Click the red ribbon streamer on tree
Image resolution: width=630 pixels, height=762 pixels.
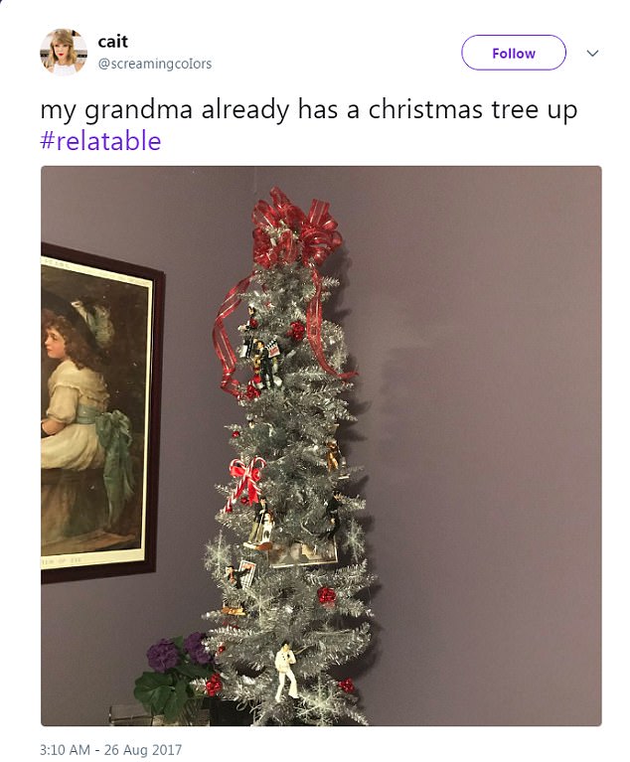click(227, 336)
